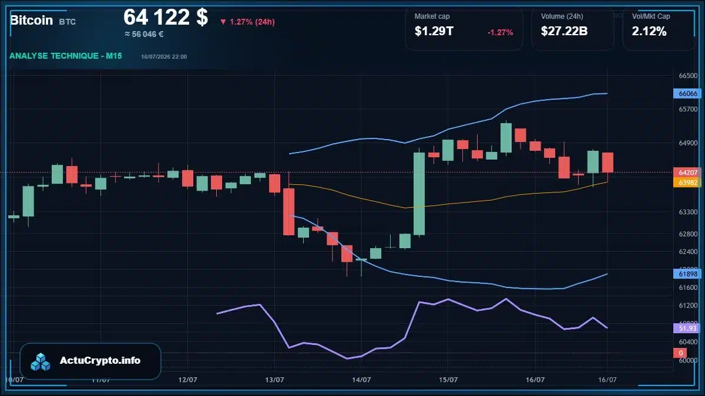Click the 62400 price axis label

(688, 252)
